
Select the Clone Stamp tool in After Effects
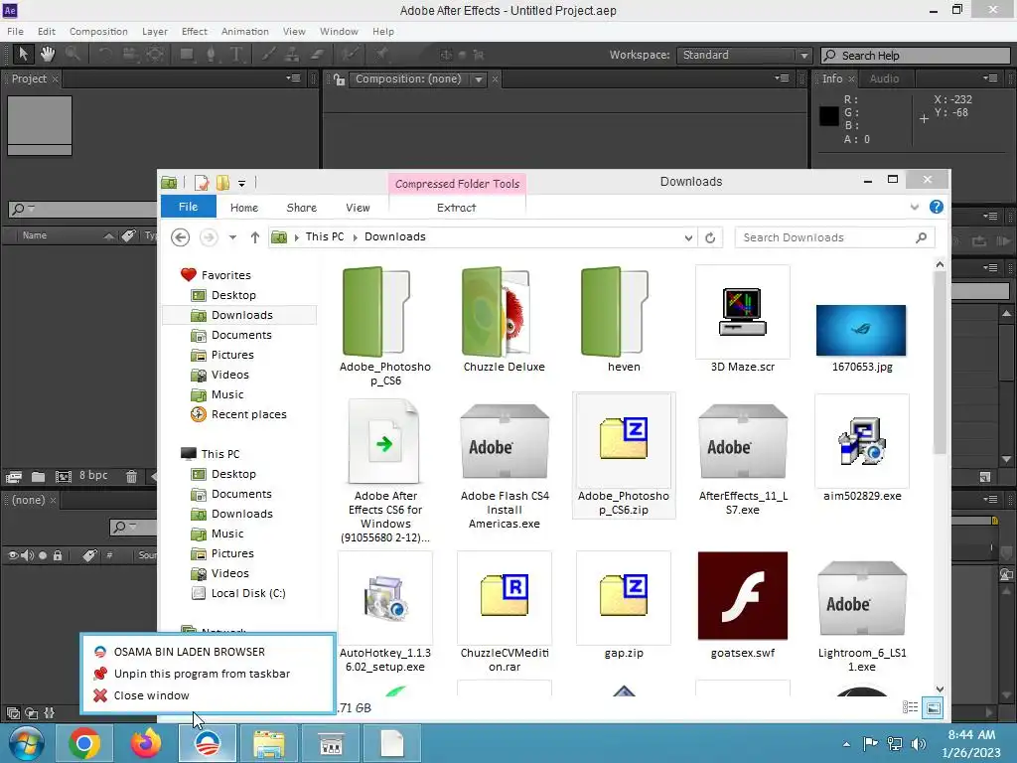pyautogui.click(x=293, y=55)
